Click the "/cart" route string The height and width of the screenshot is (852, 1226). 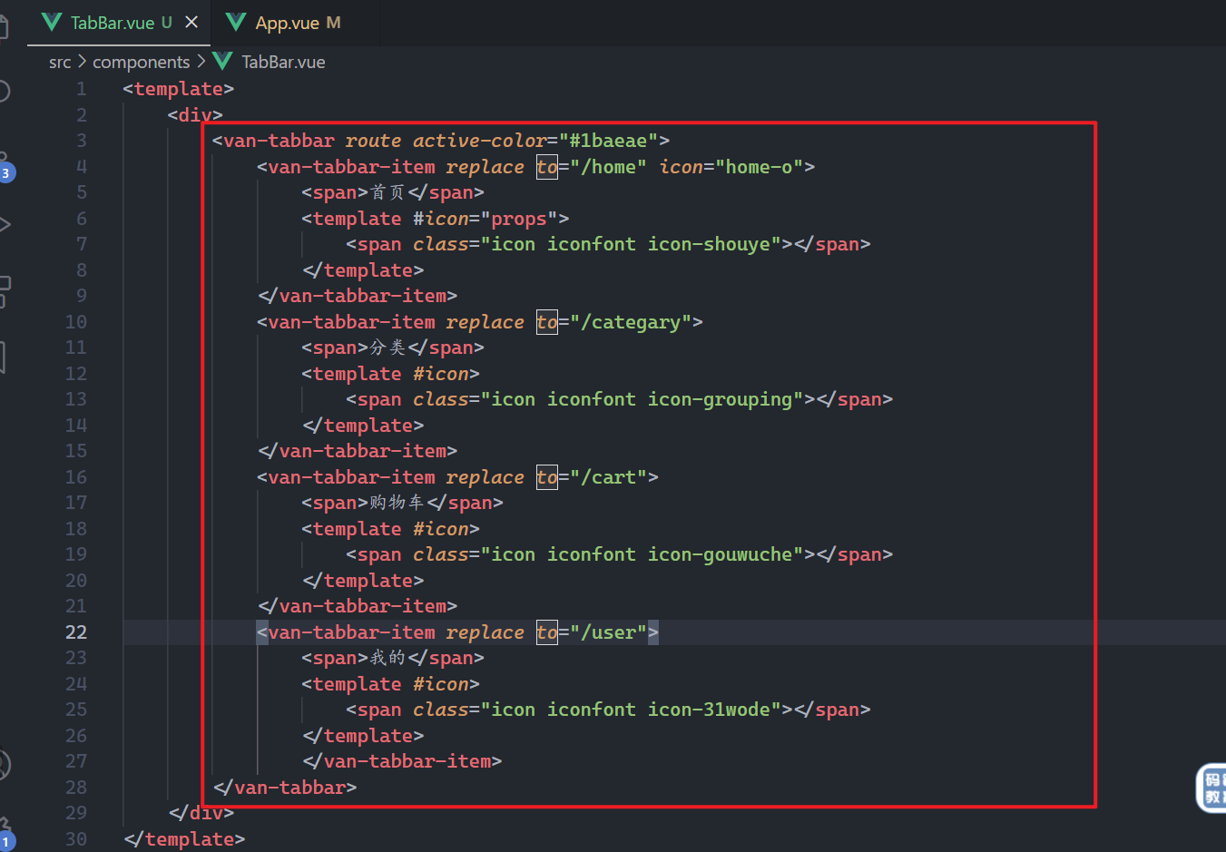point(608,477)
